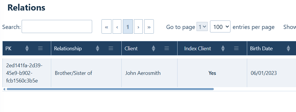Select page 1 in pagination
The width and height of the screenshot is (296, 112).
click(128, 26)
